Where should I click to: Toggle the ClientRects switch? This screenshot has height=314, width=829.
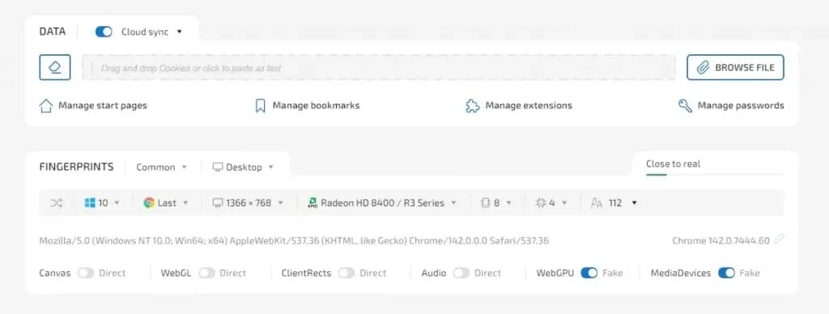(346, 274)
